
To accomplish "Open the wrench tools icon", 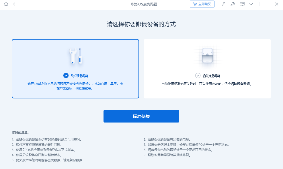I will point(233,4).
